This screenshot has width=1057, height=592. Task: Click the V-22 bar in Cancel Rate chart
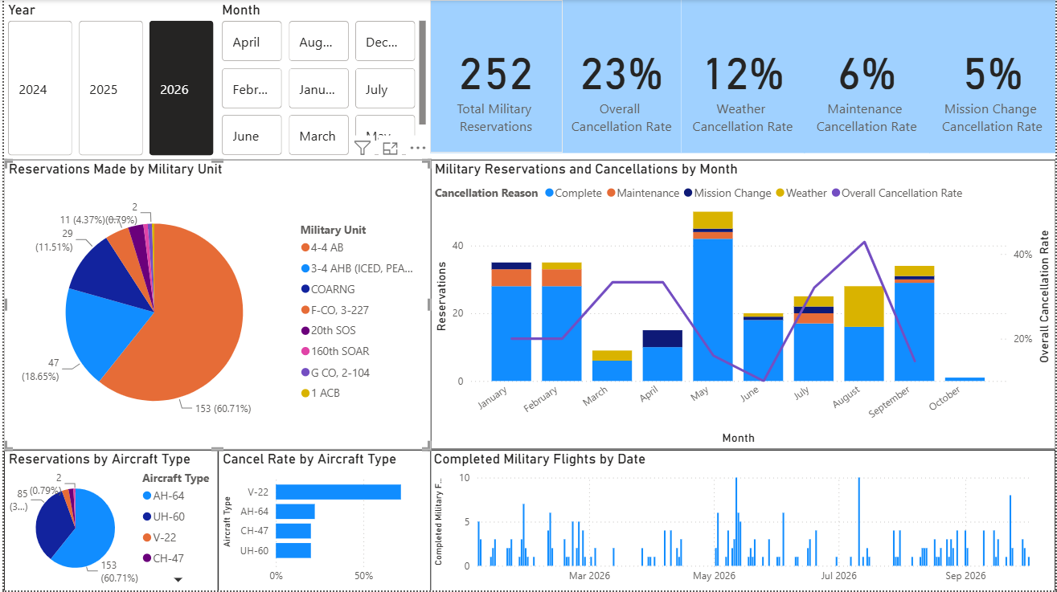click(338, 492)
